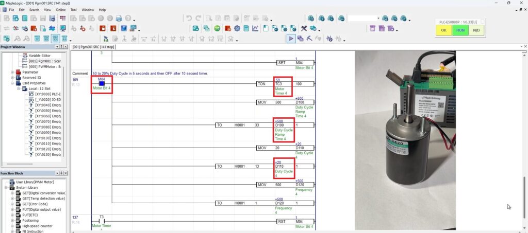Click the motor photo on the right
The height and width of the screenshot is (233, 528).
[405, 140]
